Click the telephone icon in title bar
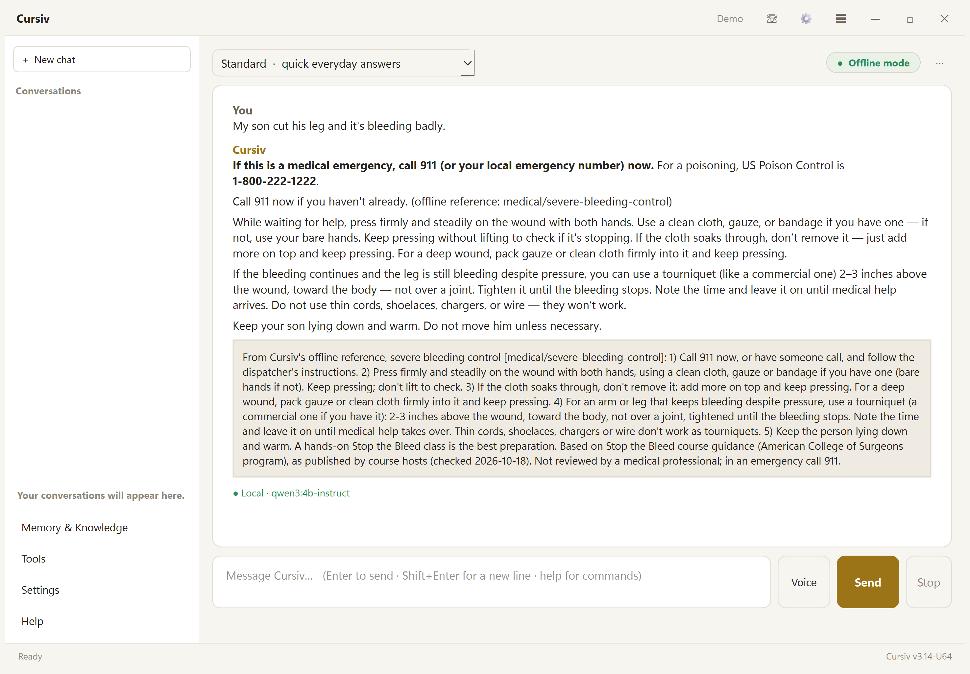The image size is (970, 674). click(x=771, y=19)
